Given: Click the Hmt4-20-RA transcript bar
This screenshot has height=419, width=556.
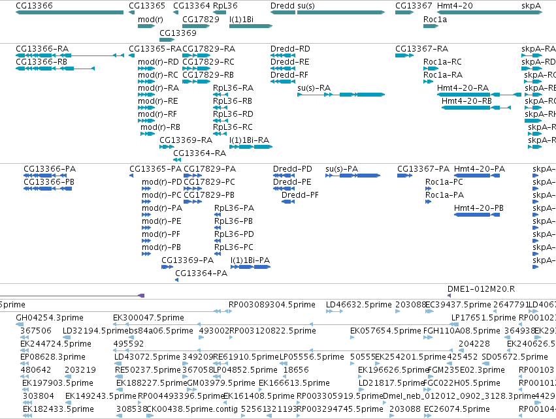Looking at the screenshot, I should [479, 95].
